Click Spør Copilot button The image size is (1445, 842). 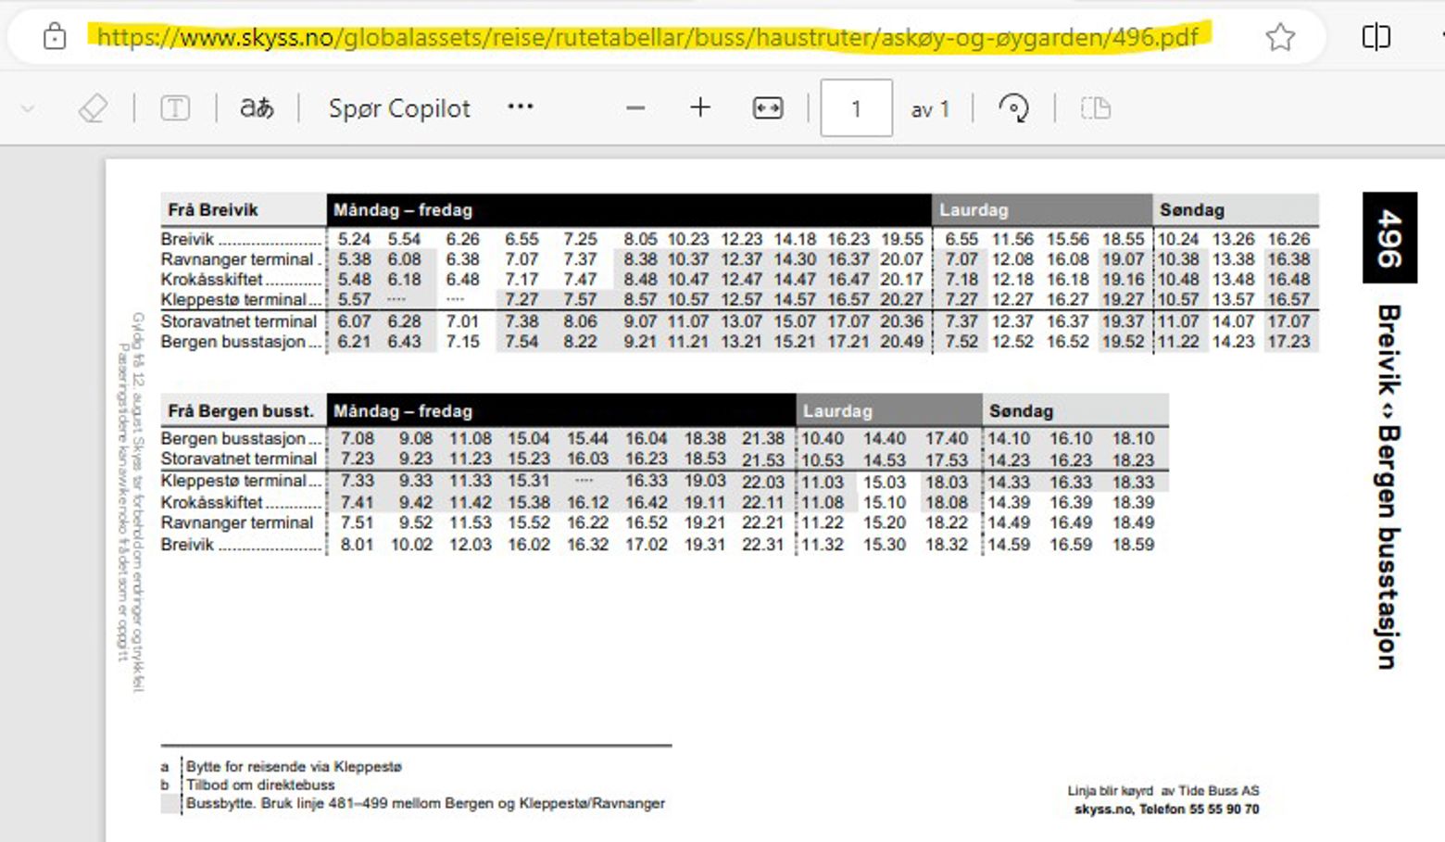click(399, 108)
